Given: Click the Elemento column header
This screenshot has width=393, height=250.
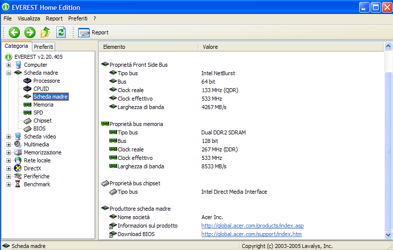Looking at the screenshot, I should point(148,47).
